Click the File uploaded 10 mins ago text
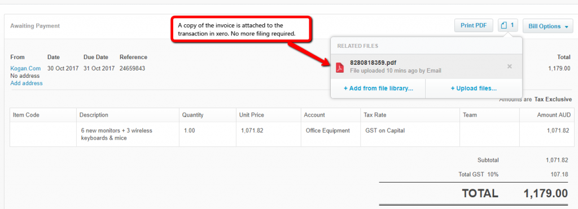The height and width of the screenshot is (209, 578). pos(396,70)
